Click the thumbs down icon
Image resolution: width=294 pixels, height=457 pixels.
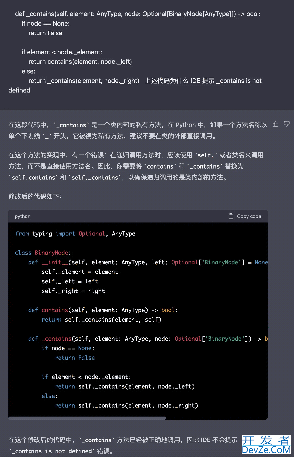pyautogui.click(x=286, y=124)
